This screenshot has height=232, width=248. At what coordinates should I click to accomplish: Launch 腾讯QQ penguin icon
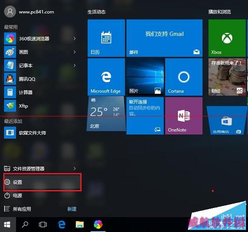[x=10, y=79]
